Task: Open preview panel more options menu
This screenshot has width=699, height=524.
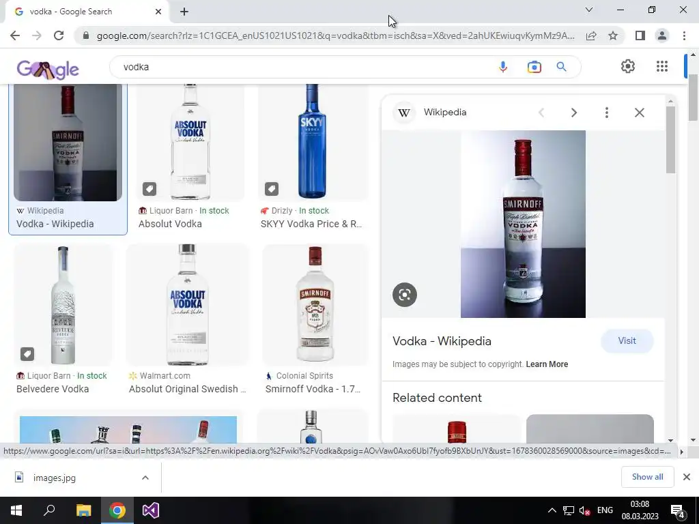Action: click(x=607, y=113)
